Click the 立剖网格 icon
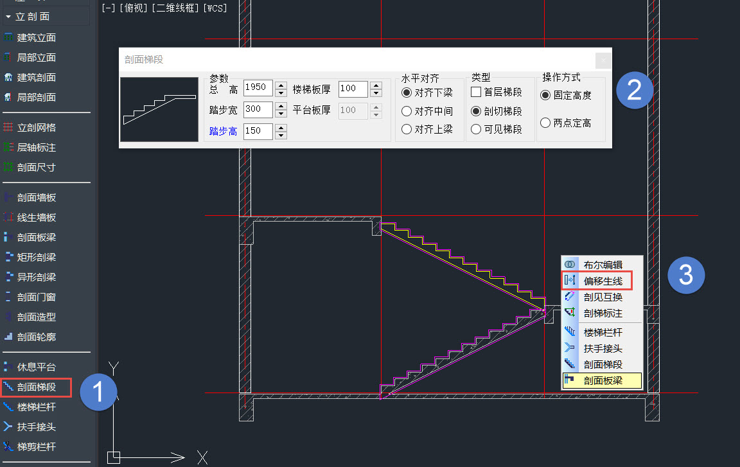The height and width of the screenshot is (467, 740). click(x=8, y=127)
